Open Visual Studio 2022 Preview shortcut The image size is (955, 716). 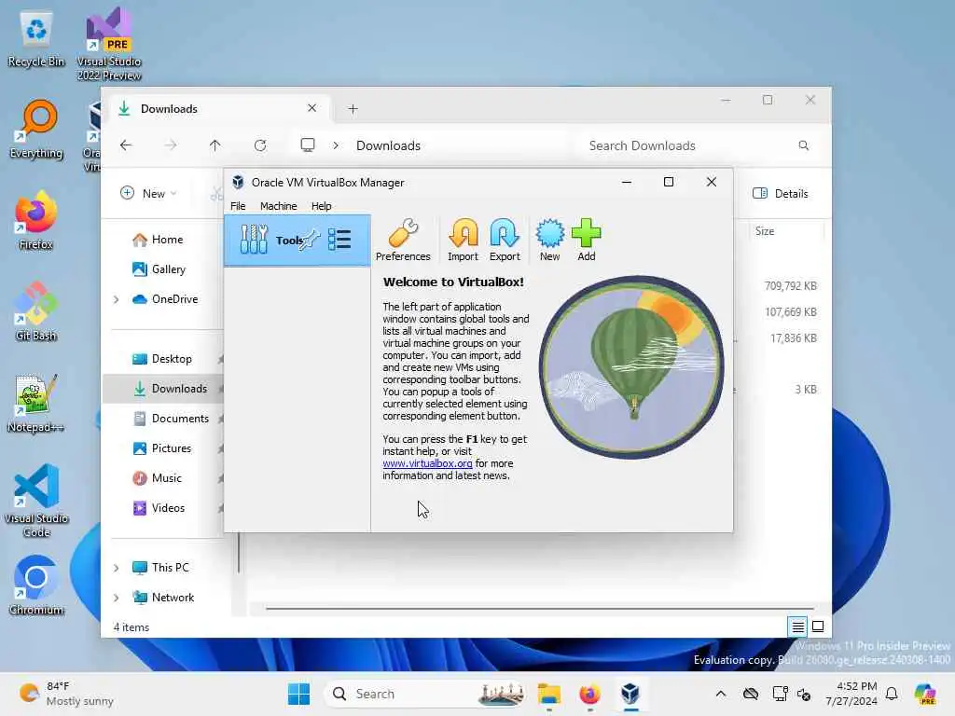tap(109, 44)
